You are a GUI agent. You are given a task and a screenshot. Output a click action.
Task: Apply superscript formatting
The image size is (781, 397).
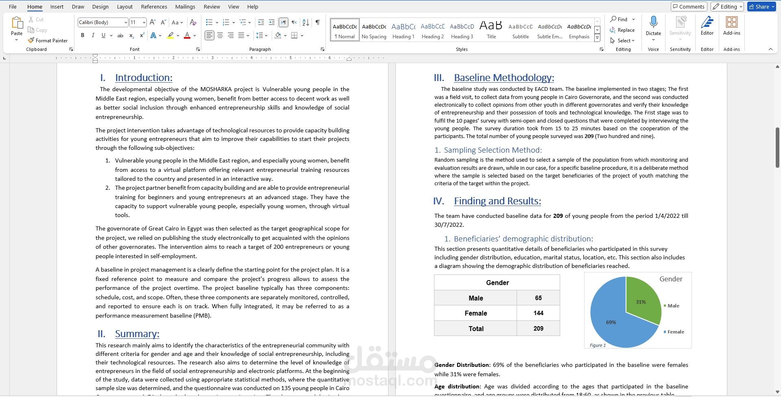click(142, 35)
